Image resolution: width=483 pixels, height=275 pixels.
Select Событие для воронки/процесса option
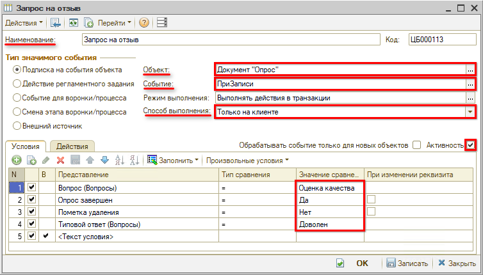pyautogui.click(x=17, y=98)
